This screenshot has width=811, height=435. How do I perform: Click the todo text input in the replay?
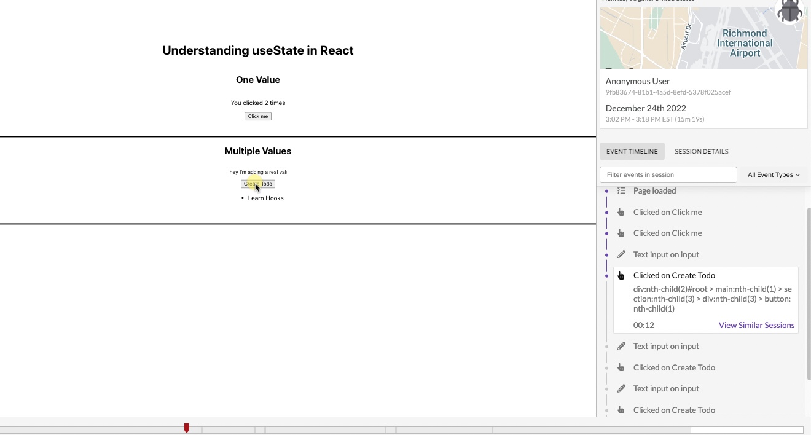258,172
